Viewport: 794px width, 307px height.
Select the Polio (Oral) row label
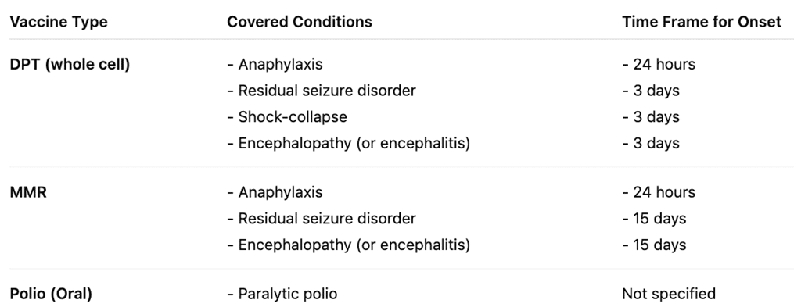click(x=51, y=294)
